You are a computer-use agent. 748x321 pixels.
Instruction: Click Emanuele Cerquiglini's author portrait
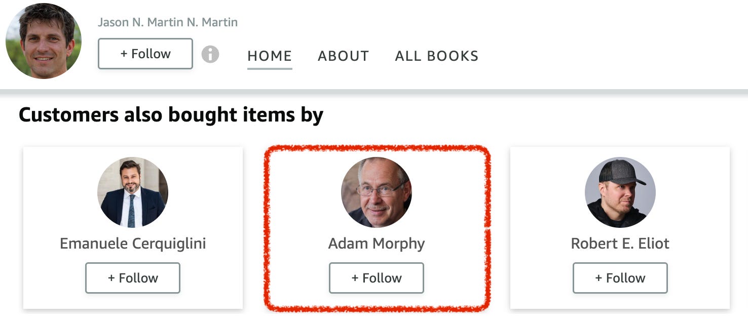coord(133,192)
